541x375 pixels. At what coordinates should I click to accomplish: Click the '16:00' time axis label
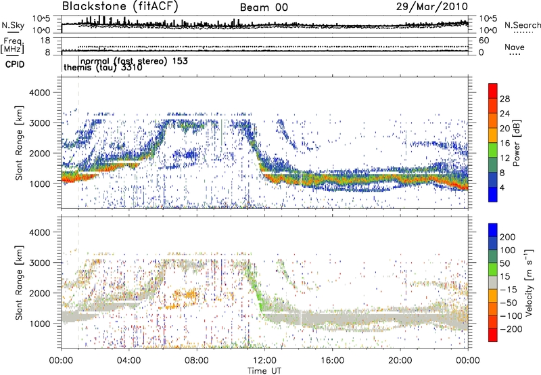(x=332, y=361)
